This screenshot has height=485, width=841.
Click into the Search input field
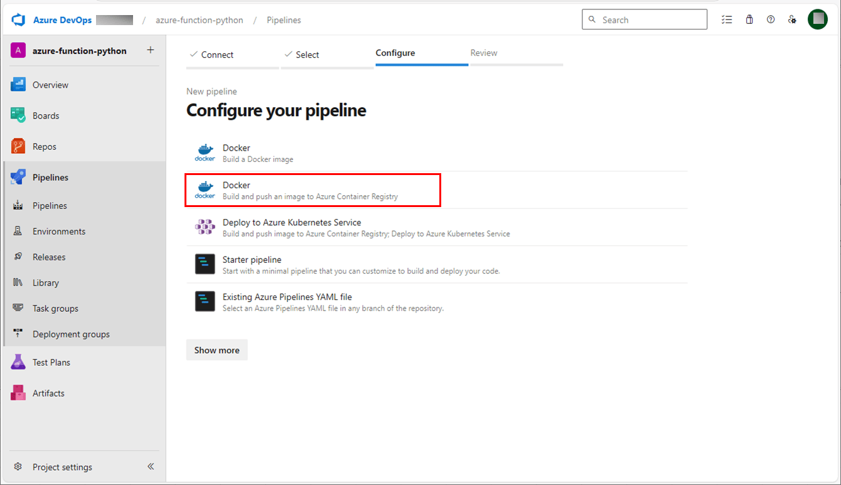tap(645, 19)
